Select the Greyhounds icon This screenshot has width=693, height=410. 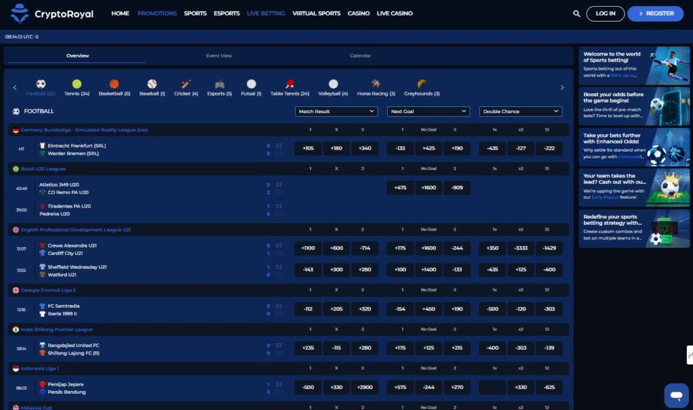[422, 83]
